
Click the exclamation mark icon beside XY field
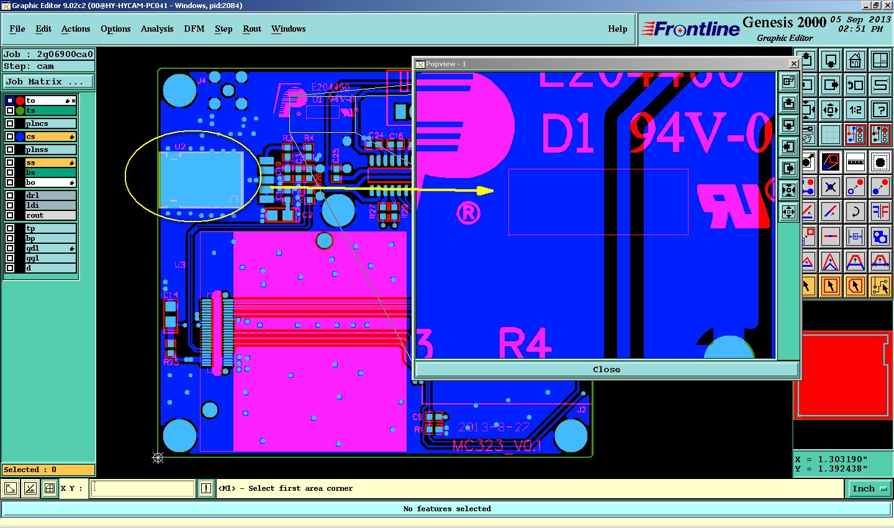pyautogui.click(x=206, y=488)
